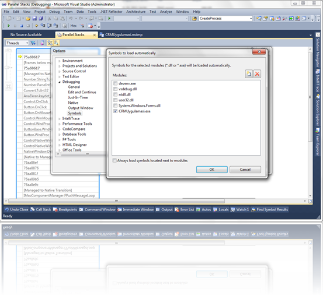Click Auto Scroll to Current Stack Frame icon

pos(50,43)
